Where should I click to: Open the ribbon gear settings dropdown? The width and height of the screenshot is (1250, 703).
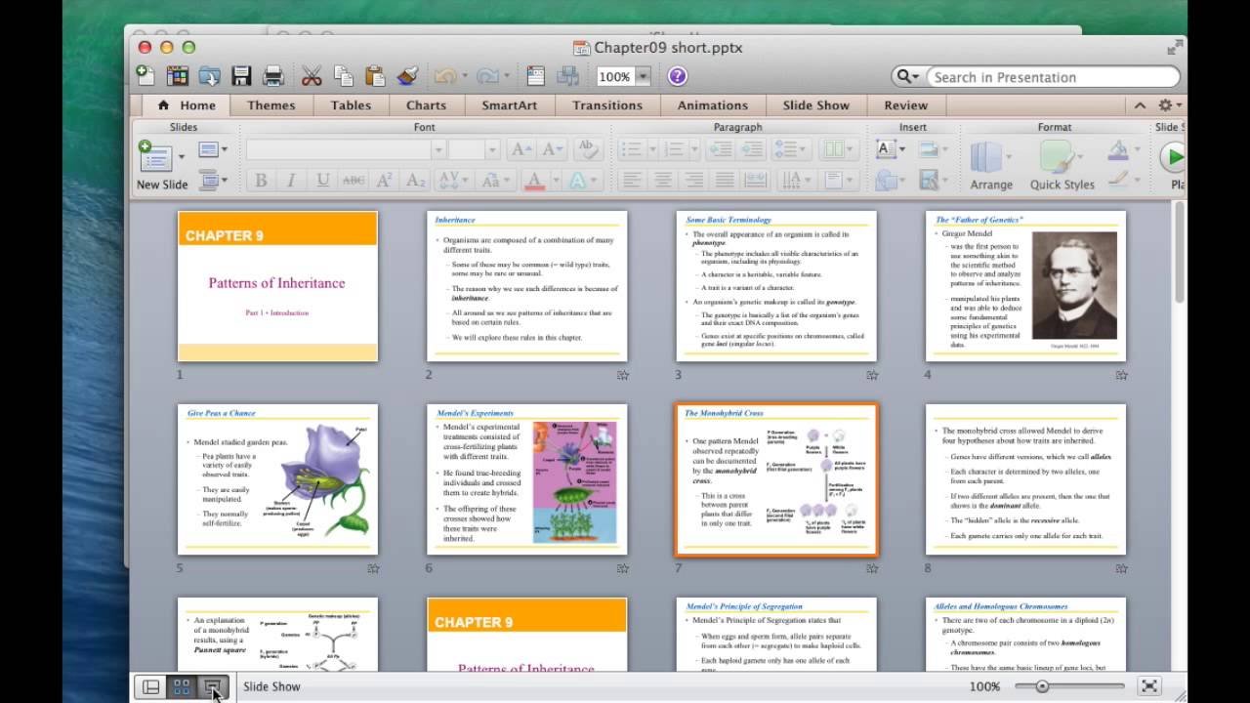1170,104
